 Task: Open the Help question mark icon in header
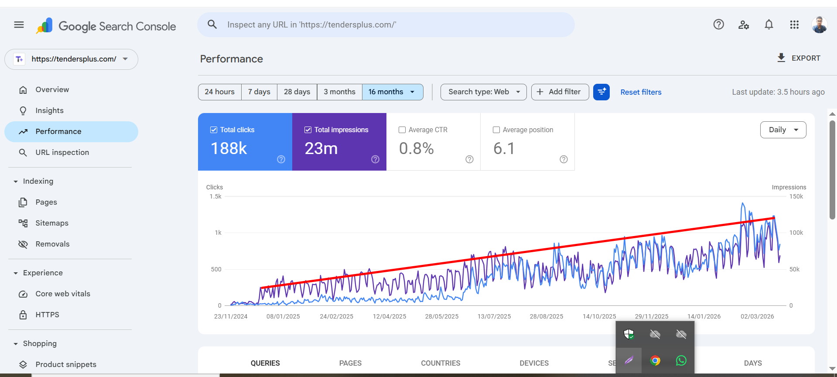tap(718, 24)
